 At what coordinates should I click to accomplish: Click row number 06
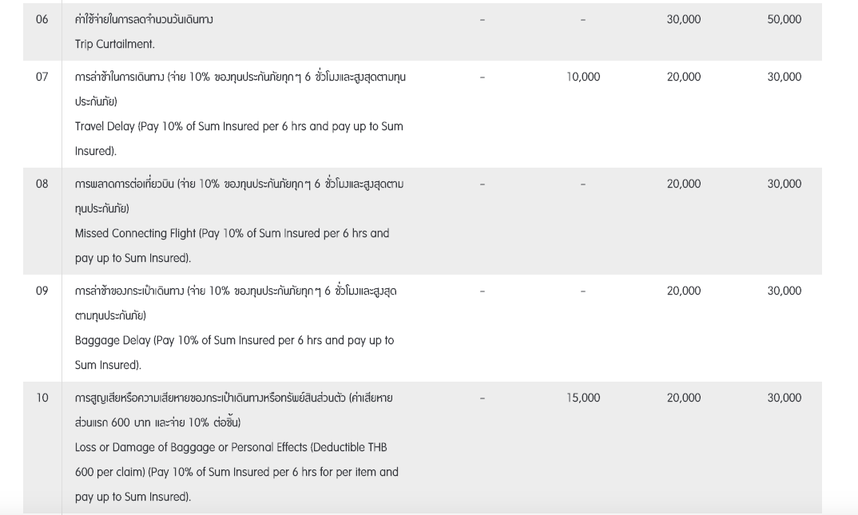tap(42, 19)
